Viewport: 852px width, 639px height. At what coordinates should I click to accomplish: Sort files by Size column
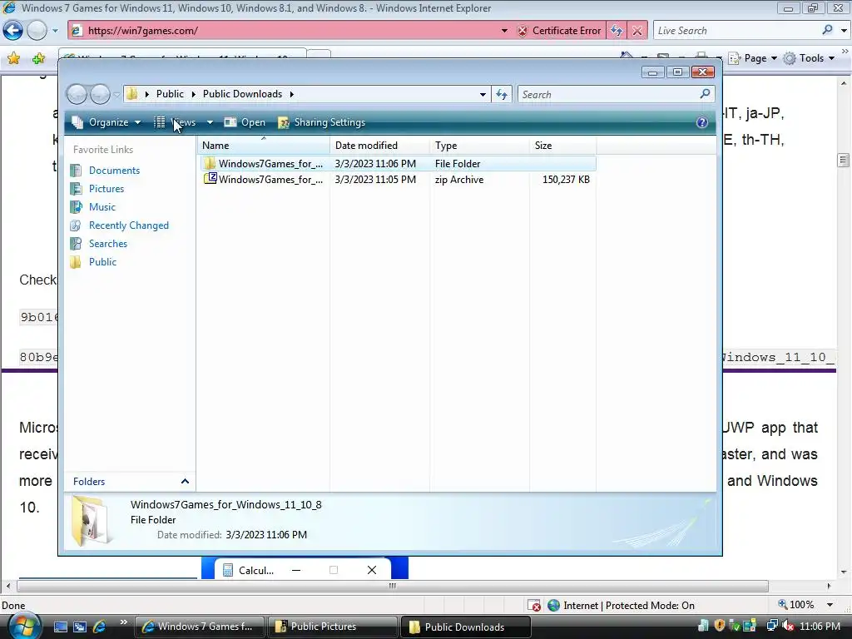pyautogui.click(x=563, y=146)
